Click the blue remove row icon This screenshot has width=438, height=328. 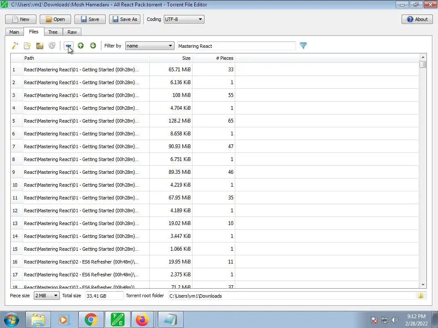pos(68,45)
